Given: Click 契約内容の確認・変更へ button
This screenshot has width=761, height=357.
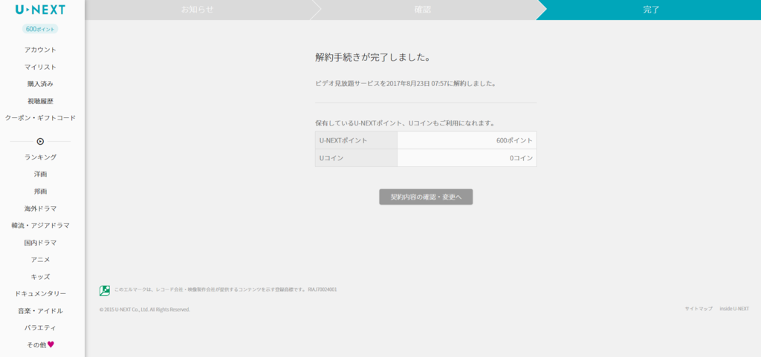Looking at the screenshot, I should [x=426, y=197].
